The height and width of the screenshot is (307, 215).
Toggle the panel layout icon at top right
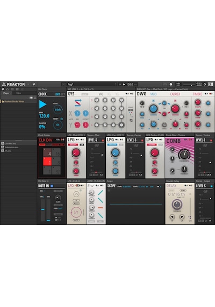[x=211, y=85]
